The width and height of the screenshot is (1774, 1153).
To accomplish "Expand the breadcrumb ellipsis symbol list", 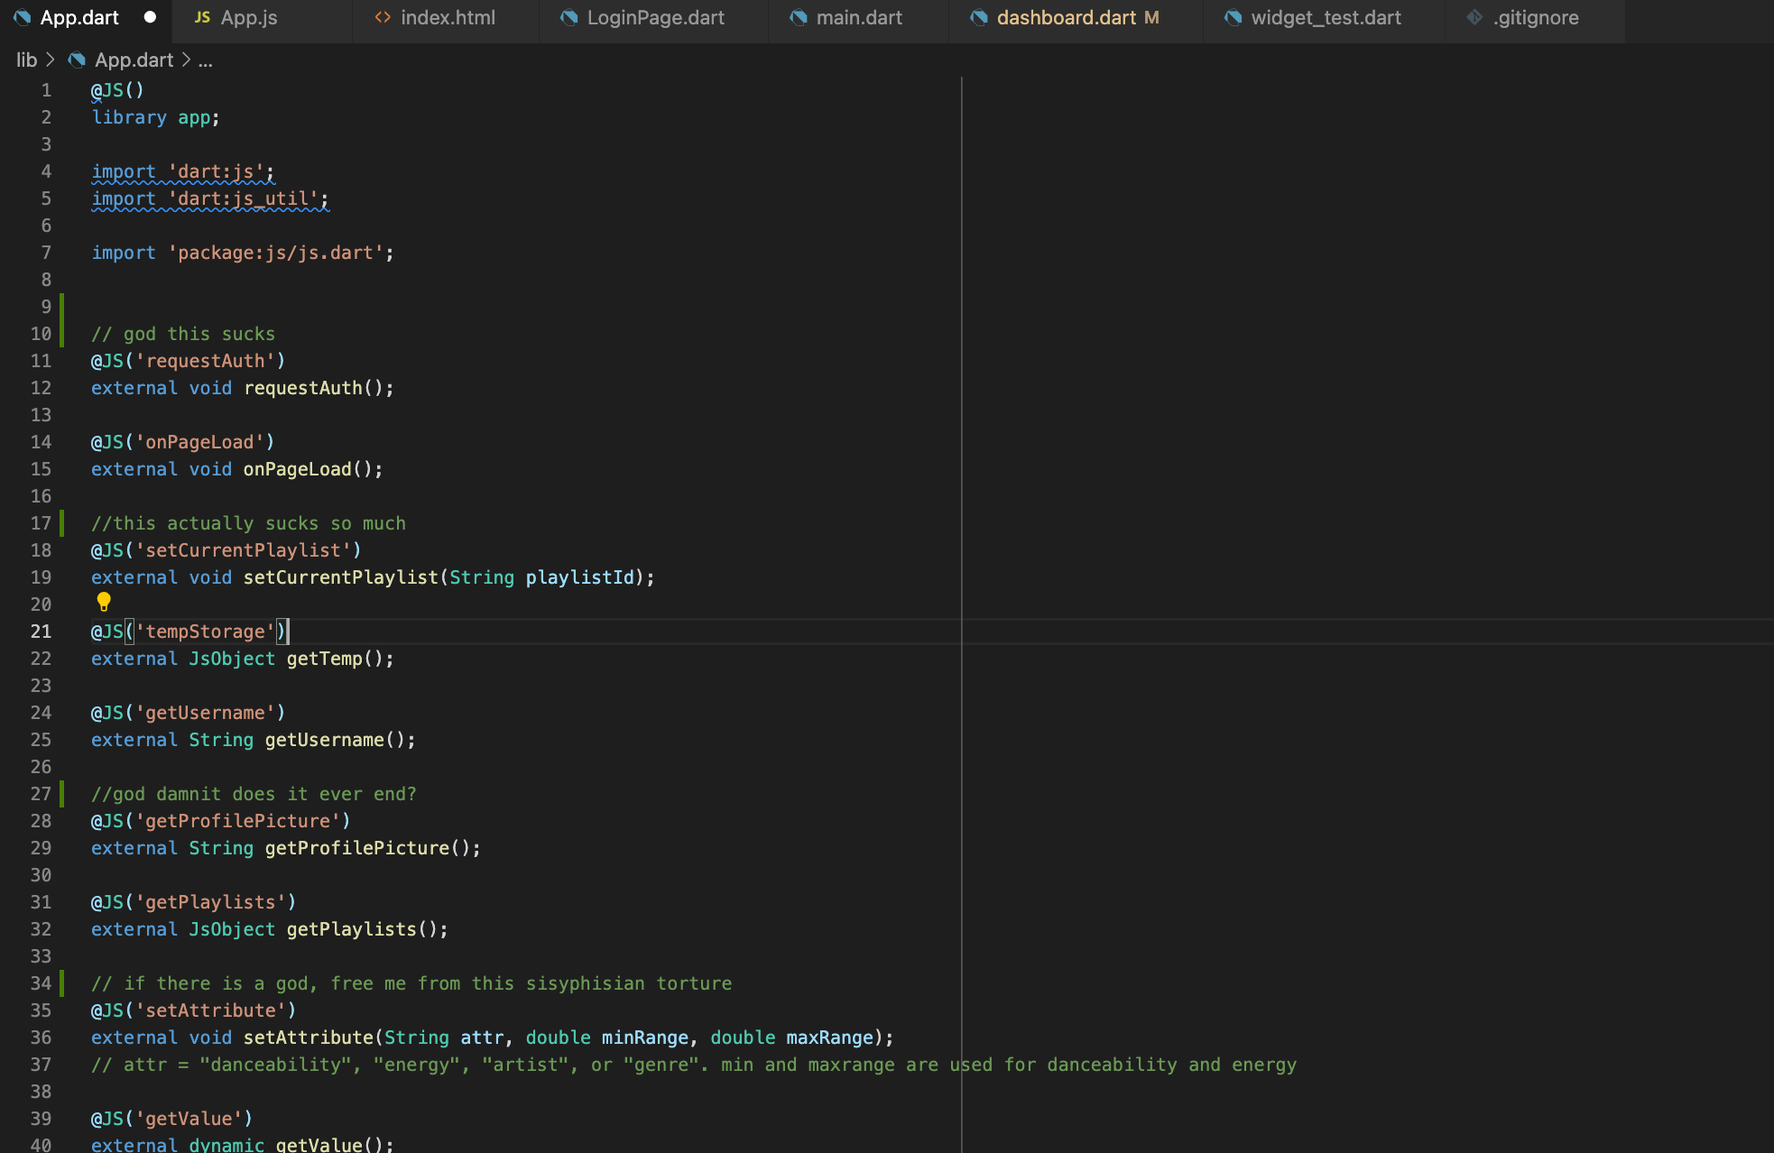I will 206,60.
